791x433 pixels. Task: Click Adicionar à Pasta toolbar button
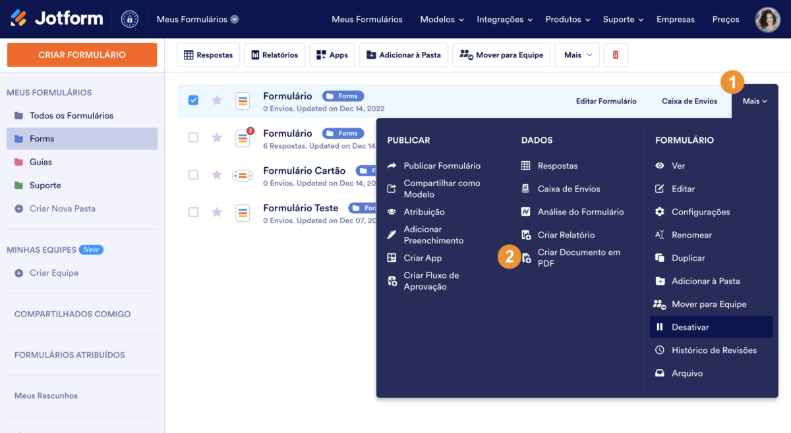[x=404, y=55]
